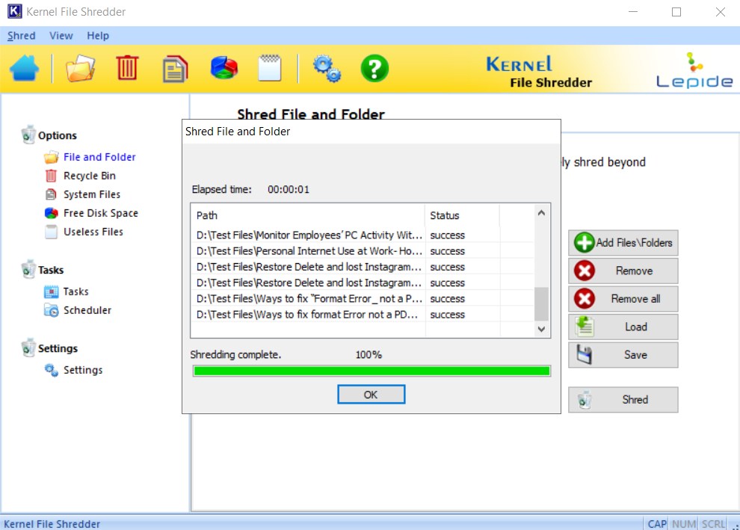The height and width of the screenshot is (530, 740).
Task: Open the Help menu
Action: pos(98,36)
